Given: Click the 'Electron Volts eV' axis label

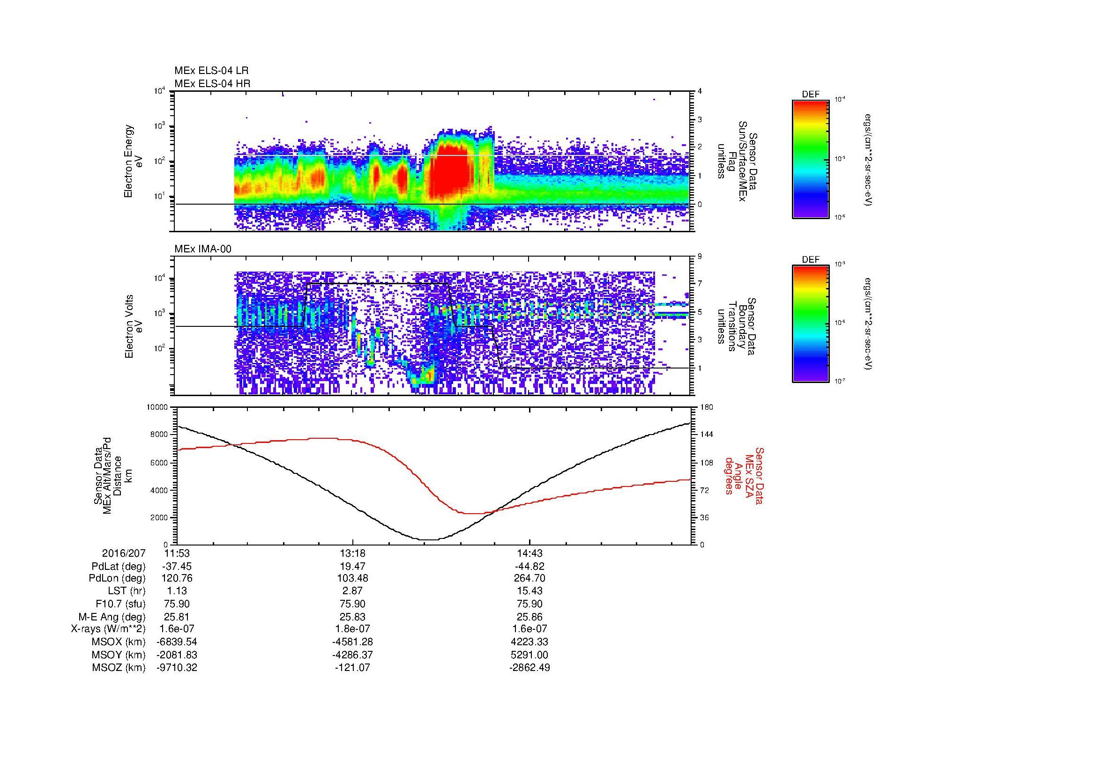Looking at the screenshot, I should click(x=134, y=326).
